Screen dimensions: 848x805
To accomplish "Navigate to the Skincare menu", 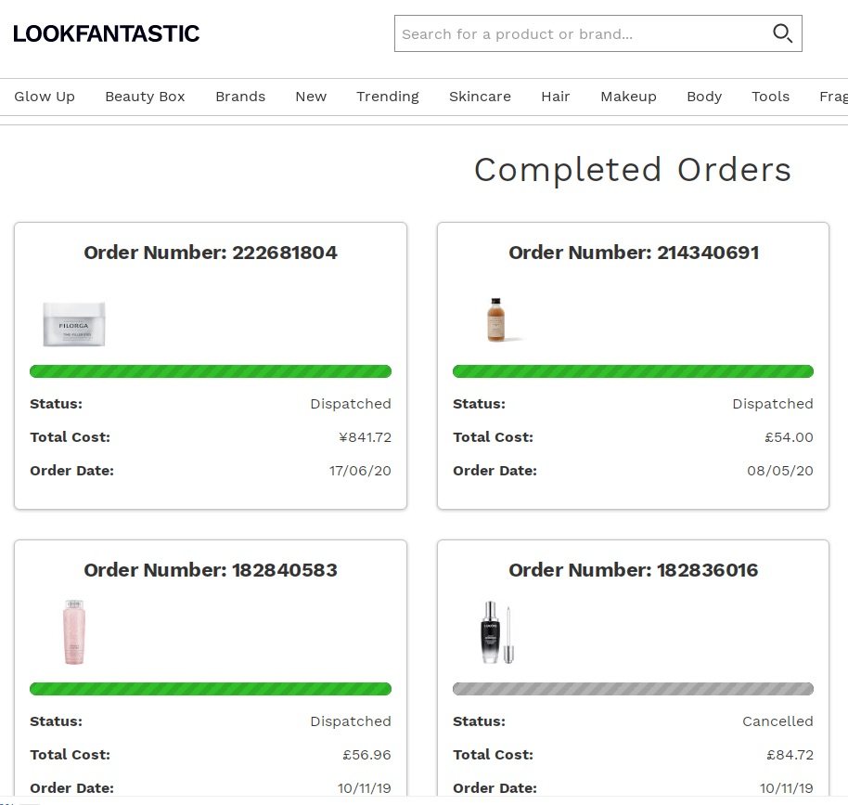I will [480, 97].
